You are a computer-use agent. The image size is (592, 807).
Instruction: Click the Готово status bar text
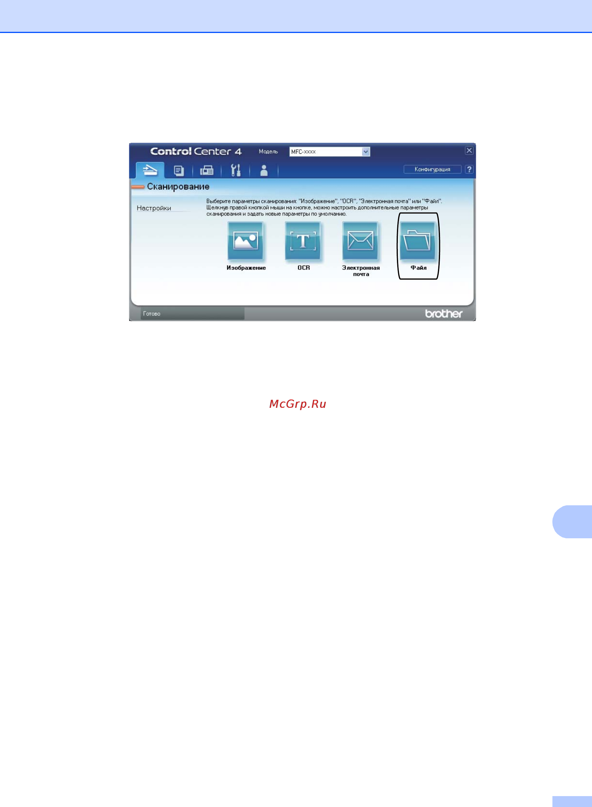point(151,313)
